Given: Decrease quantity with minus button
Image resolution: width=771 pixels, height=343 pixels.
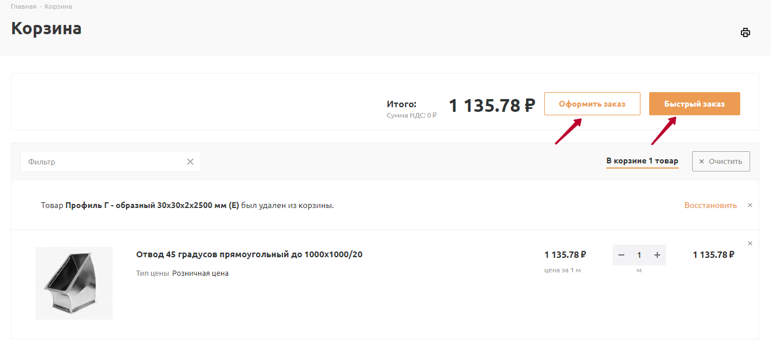Looking at the screenshot, I should tap(621, 255).
